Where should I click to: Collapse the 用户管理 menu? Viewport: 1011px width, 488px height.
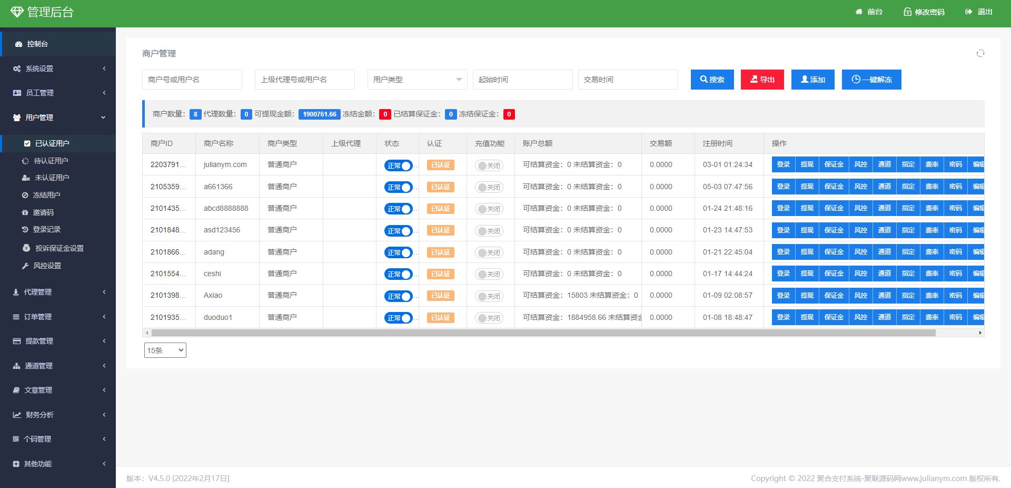58,118
